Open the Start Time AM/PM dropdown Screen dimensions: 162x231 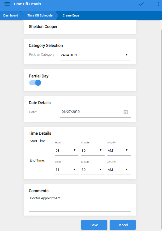click(x=119, y=150)
